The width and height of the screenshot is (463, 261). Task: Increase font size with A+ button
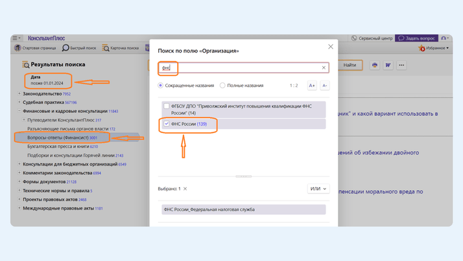(x=312, y=86)
